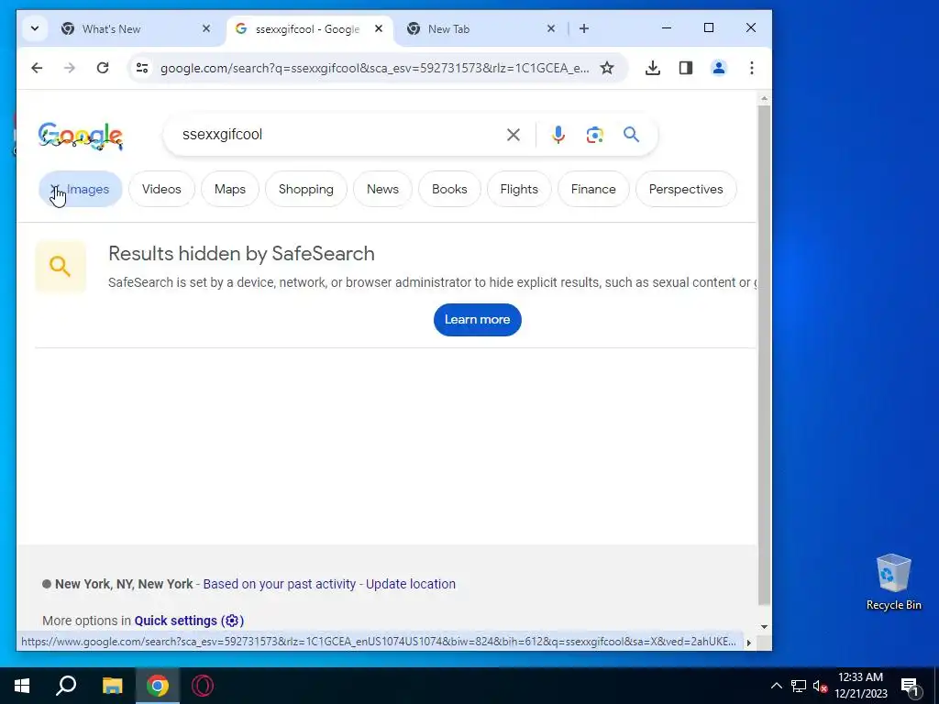This screenshot has height=704, width=939.
Task: Select the Recycle Bin desktop icon
Action: (x=893, y=581)
